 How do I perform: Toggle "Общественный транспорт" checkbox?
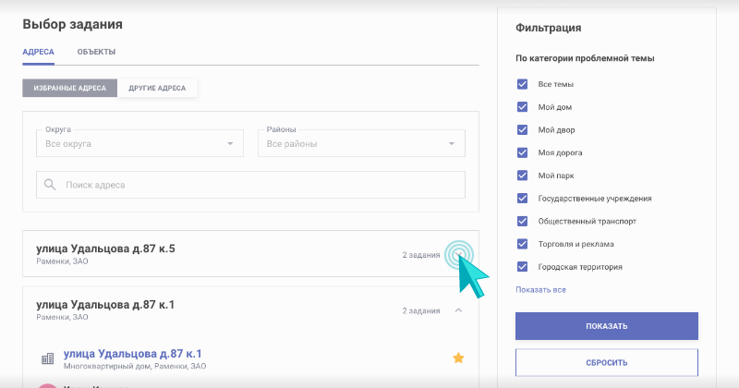tap(523, 221)
